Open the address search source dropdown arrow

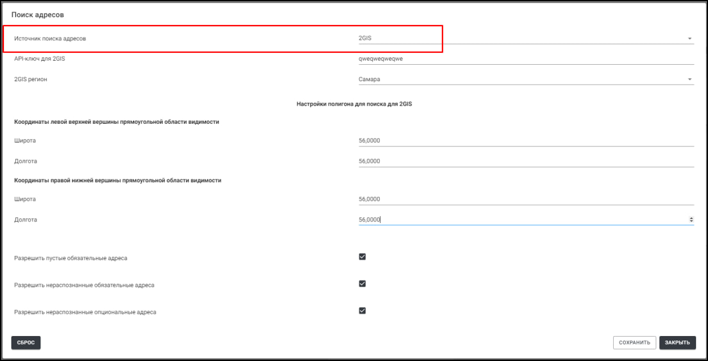(x=689, y=39)
